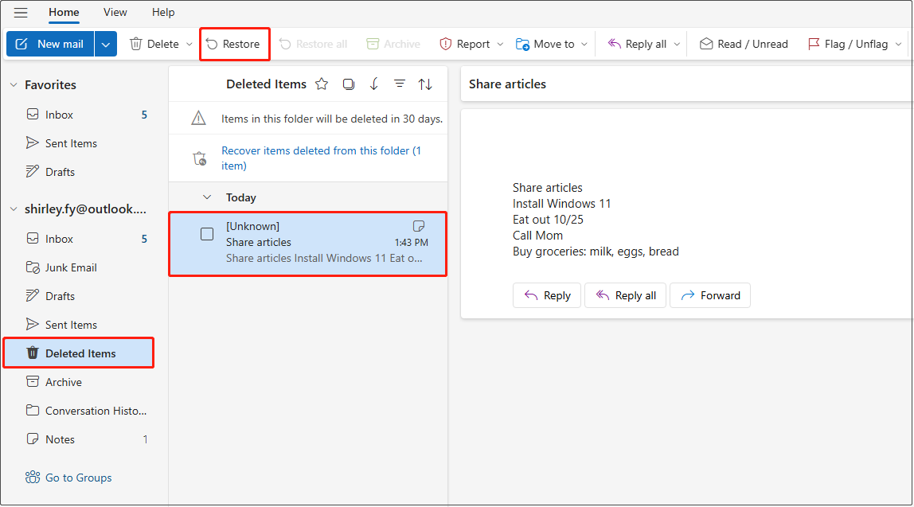This screenshot has width=914, height=507.
Task: Open the hamburger navigation menu
Action: [x=20, y=12]
